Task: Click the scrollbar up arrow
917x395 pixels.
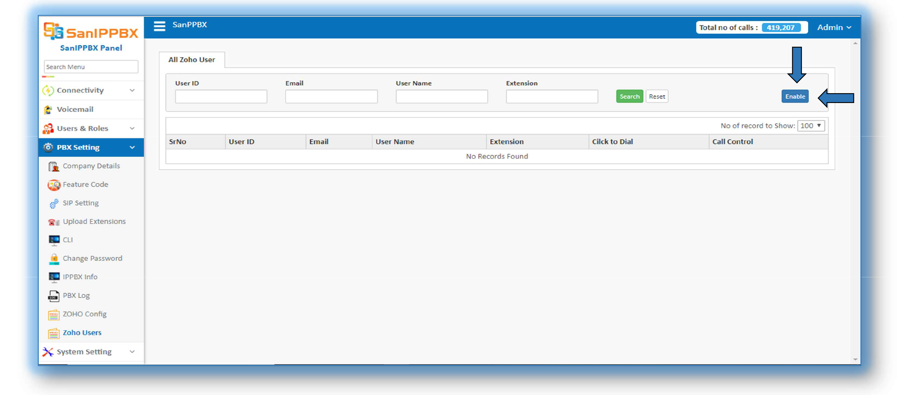Action: click(x=855, y=43)
